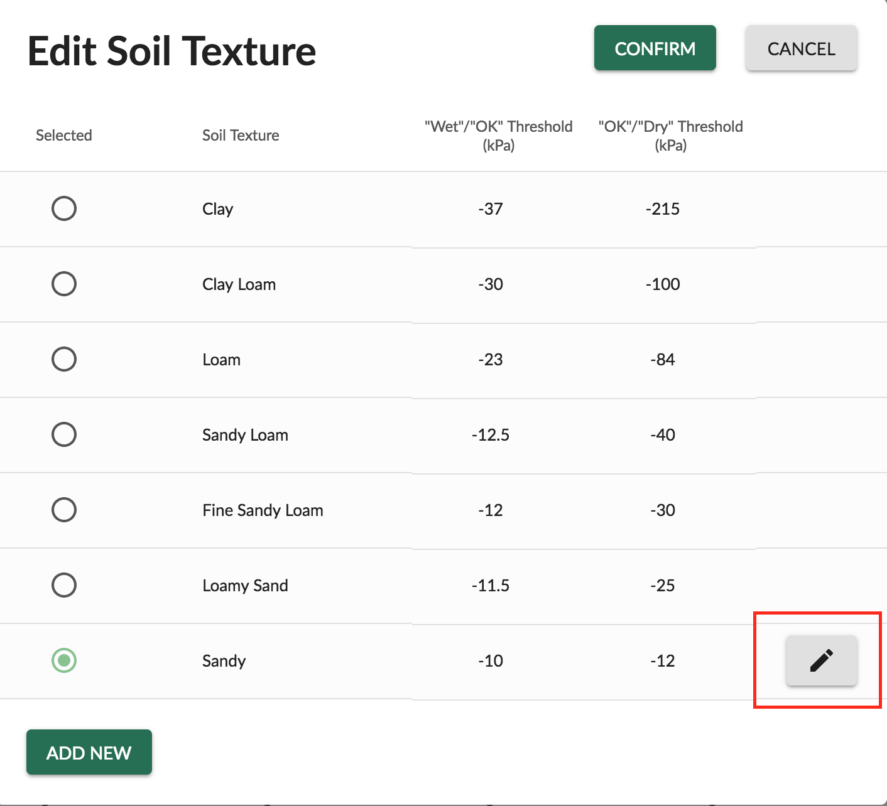Click the Wet/OK Threshold column header
This screenshot has width=887, height=806.
point(498,136)
